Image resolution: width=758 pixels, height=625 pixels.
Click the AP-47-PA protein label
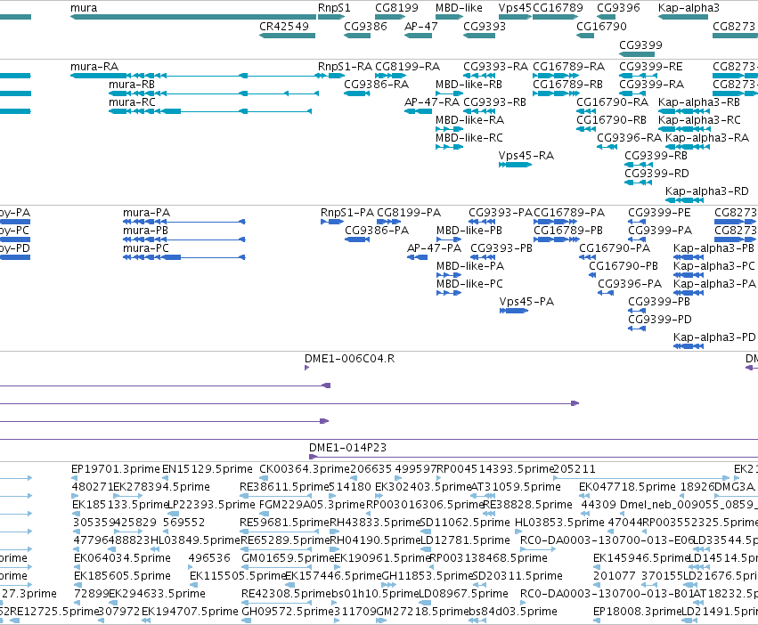434,248
